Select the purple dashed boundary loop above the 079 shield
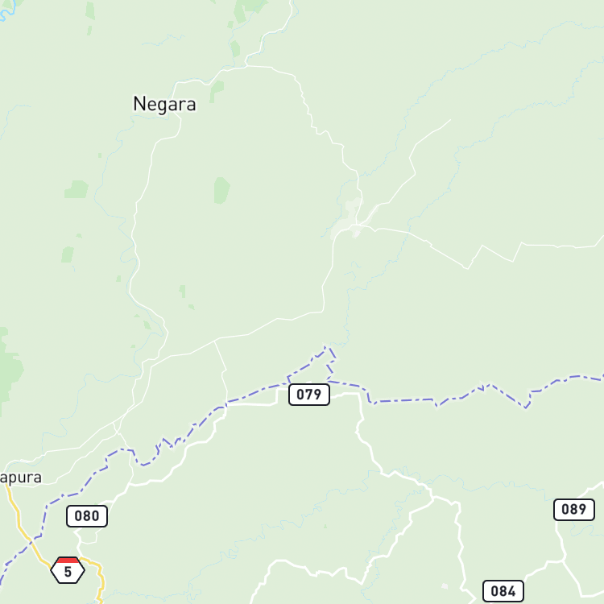This screenshot has width=604, height=604. (x=312, y=364)
